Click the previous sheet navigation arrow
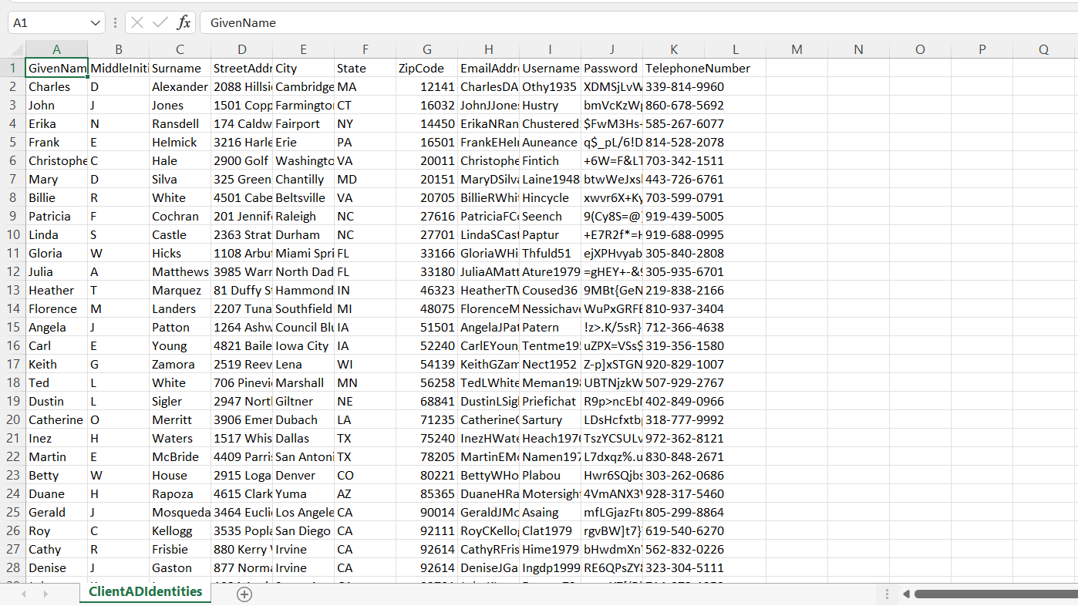The height and width of the screenshot is (606, 1078). click(x=24, y=594)
